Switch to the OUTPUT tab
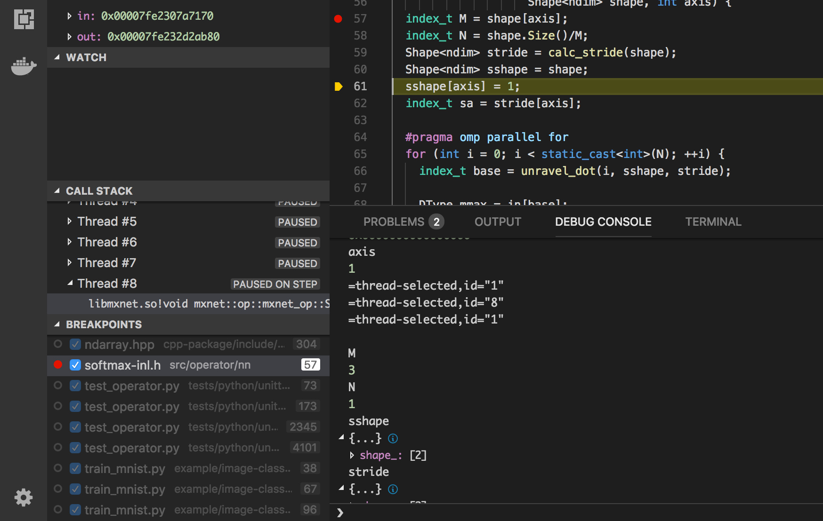This screenshot has width=823, height=521. (x=498, y=222)
